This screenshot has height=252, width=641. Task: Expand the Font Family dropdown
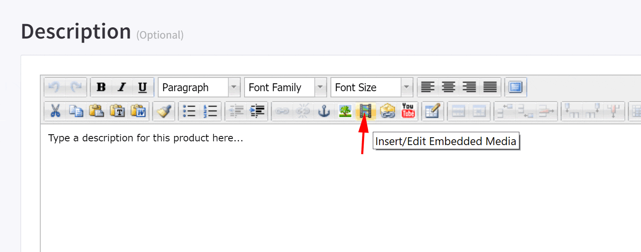tap(320, 87)
